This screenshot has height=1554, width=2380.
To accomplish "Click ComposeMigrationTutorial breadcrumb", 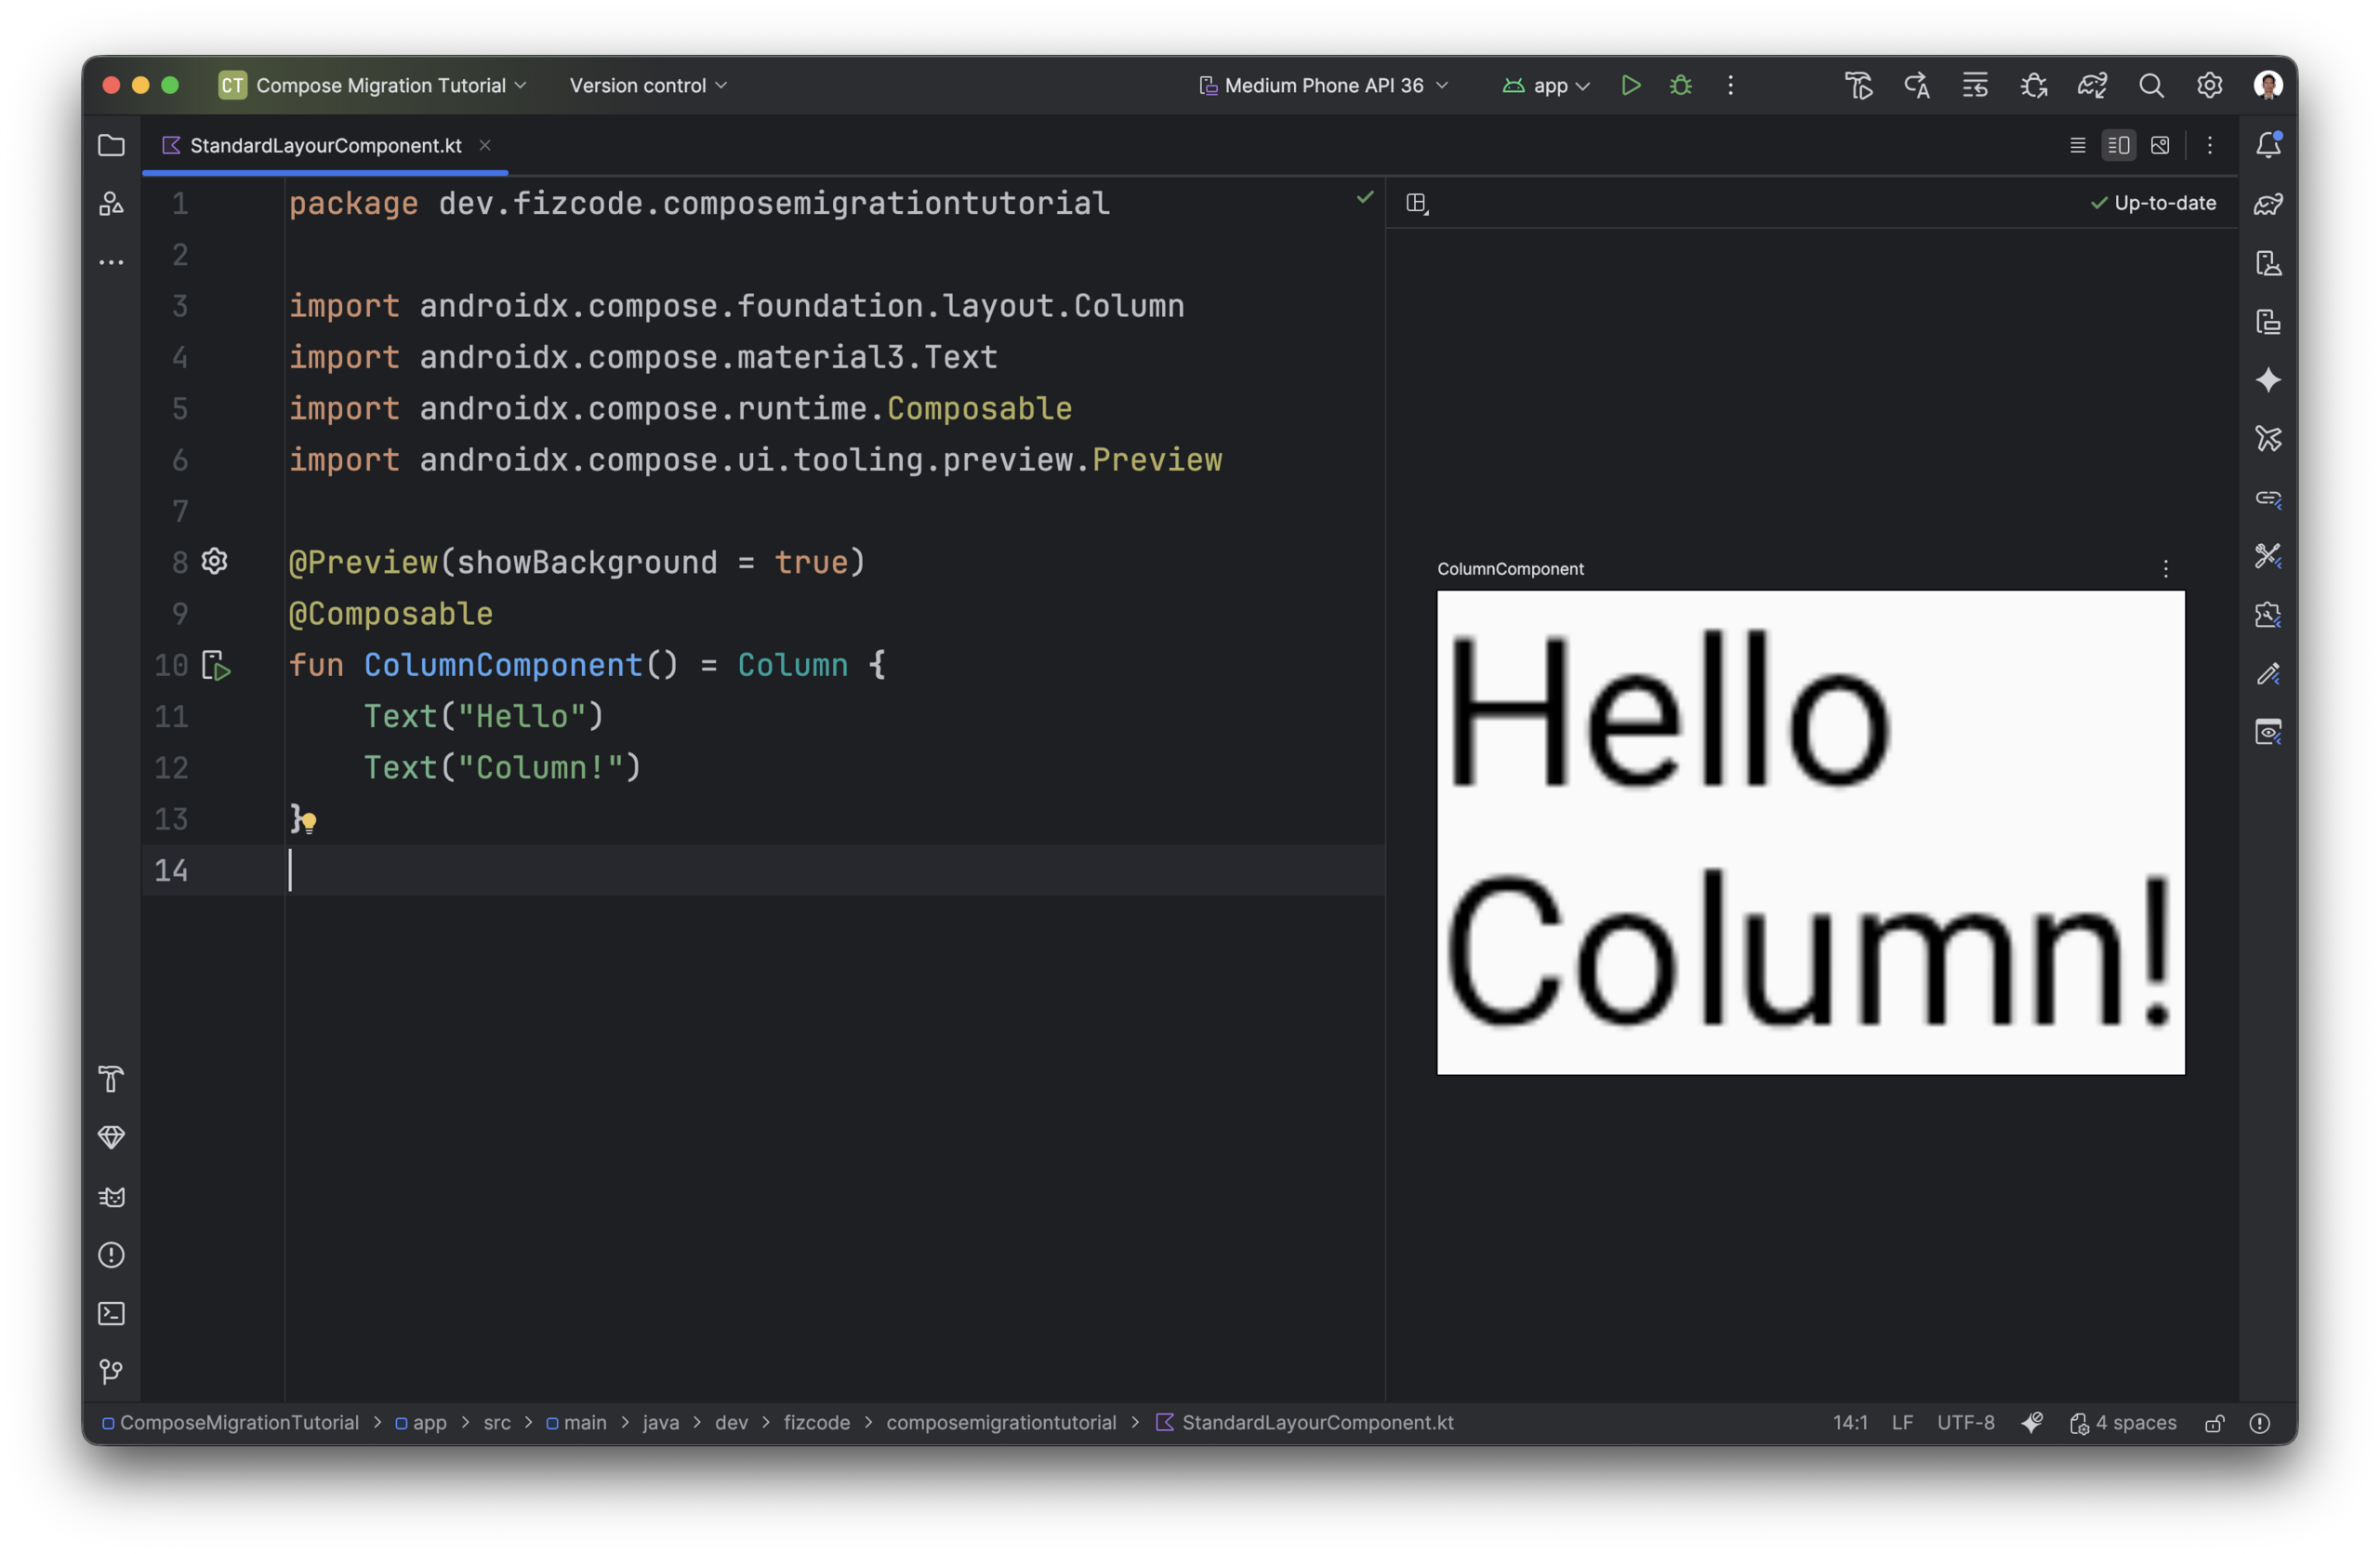I will 230,1423.
